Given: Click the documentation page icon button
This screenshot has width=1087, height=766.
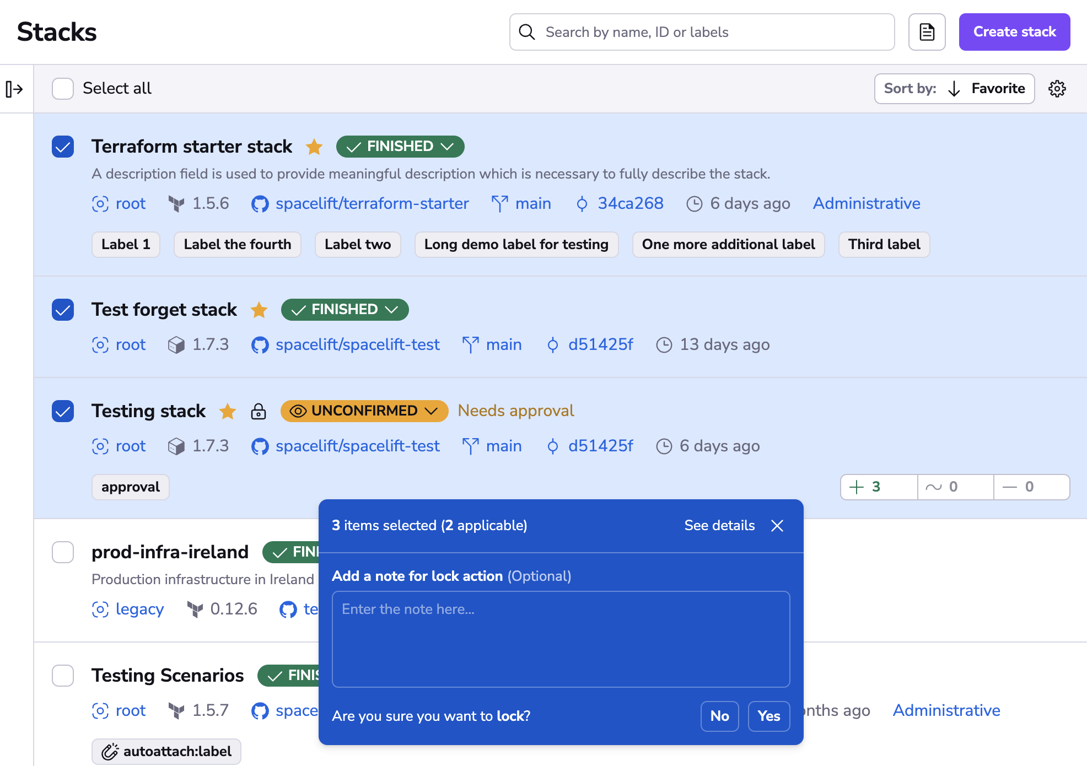Looking at the screenshot, I should click(927, 32).
